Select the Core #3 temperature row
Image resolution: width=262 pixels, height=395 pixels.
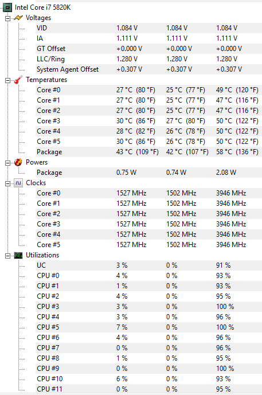pyautogui.click(x=148, y=121)
